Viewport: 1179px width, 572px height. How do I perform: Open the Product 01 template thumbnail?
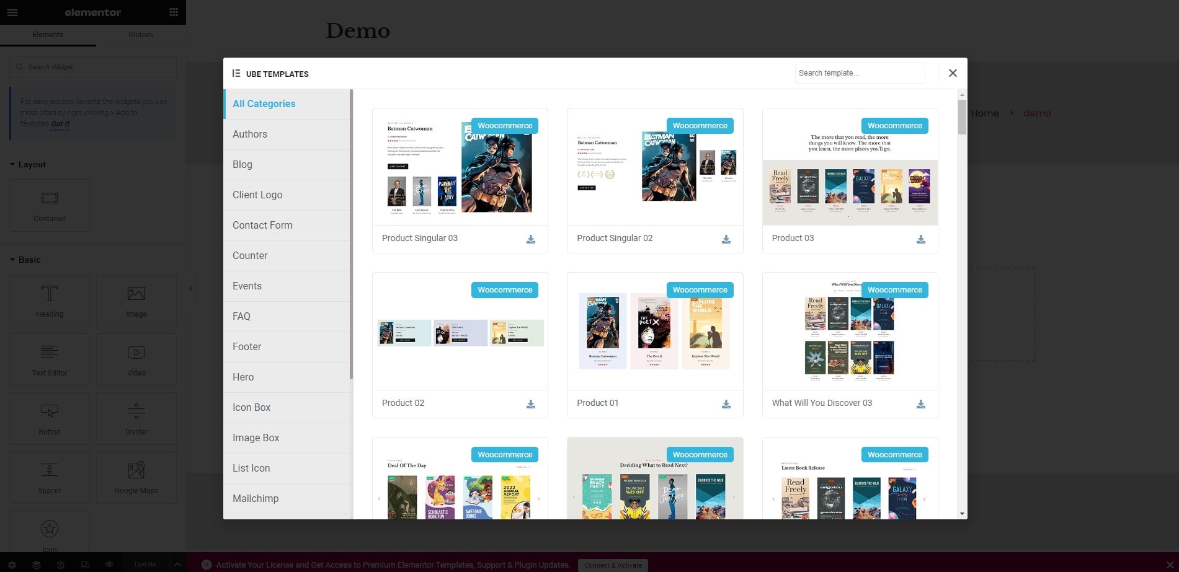[x=655, y=332]
